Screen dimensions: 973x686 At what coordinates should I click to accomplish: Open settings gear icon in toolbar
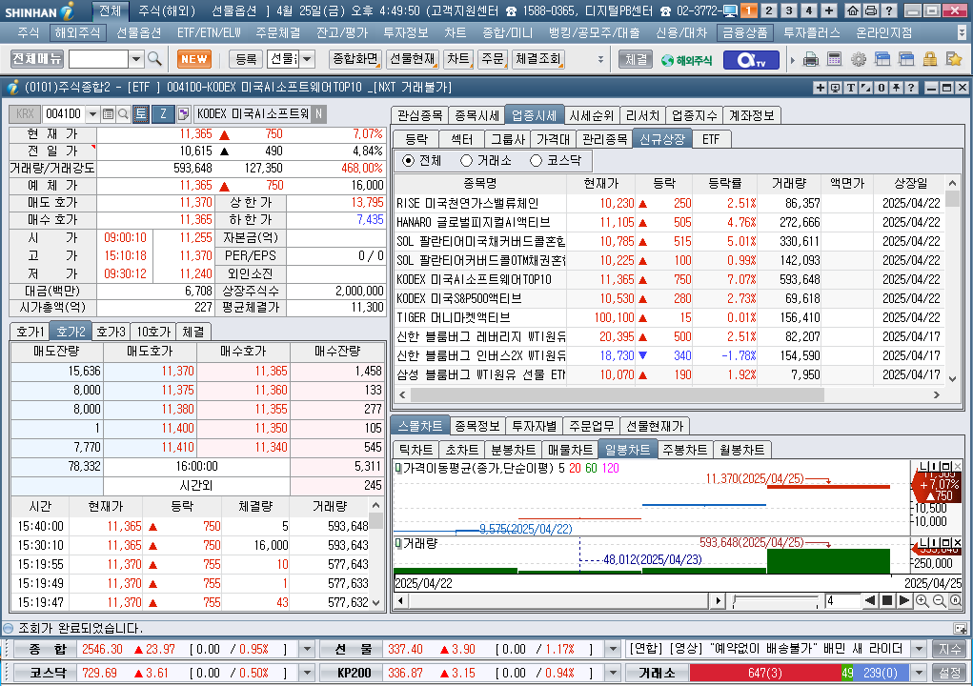pos(859,59)
